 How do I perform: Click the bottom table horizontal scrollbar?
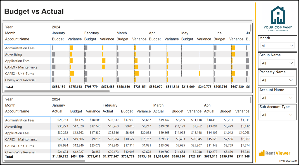(45, 161)
